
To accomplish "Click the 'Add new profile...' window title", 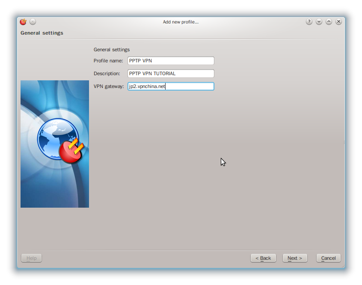I will pos(181,22).
